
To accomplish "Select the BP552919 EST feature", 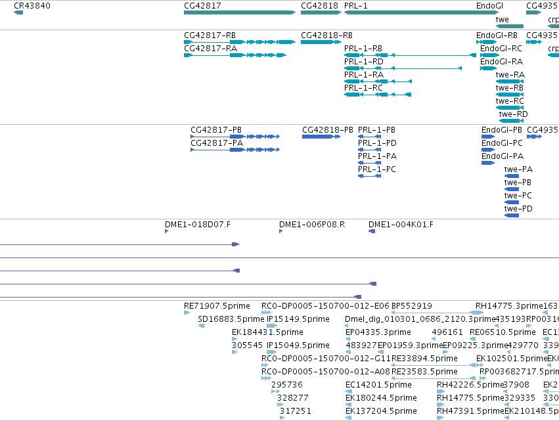I will pos(437,313).
